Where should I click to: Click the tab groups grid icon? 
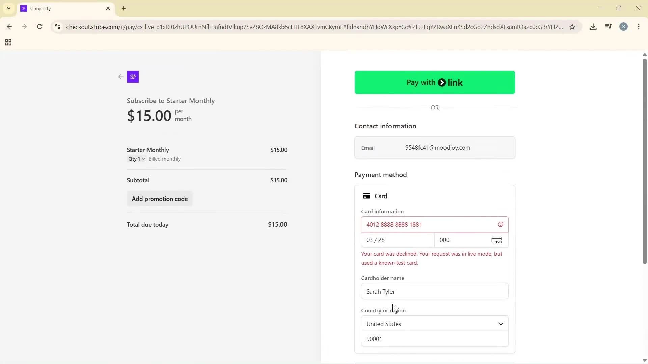tap(8, 42)
